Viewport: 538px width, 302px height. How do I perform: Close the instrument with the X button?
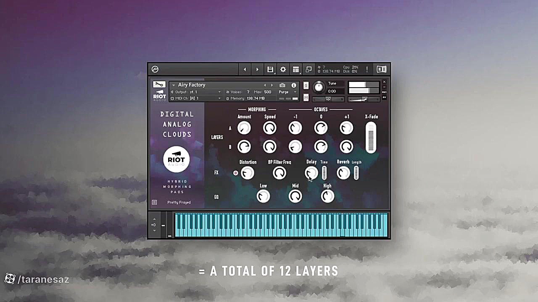pos(384,82)
